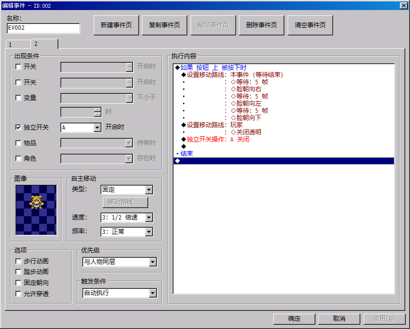Select the 如果 按钮 上 被按下时 line
The height and width of the screenshot is (329, 410).
pos(284,67)
